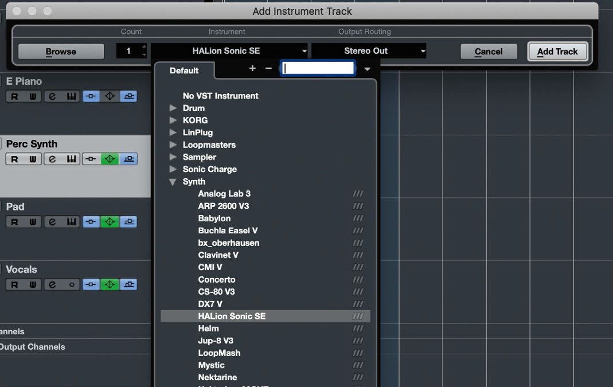Viewport: 613px width, 387px height.
Task: Click the green diamond icon on Pad
Action: tap(110, 222)
